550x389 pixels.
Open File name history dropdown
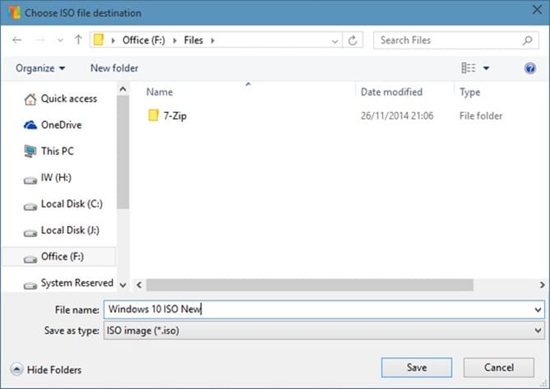point(538,310)
